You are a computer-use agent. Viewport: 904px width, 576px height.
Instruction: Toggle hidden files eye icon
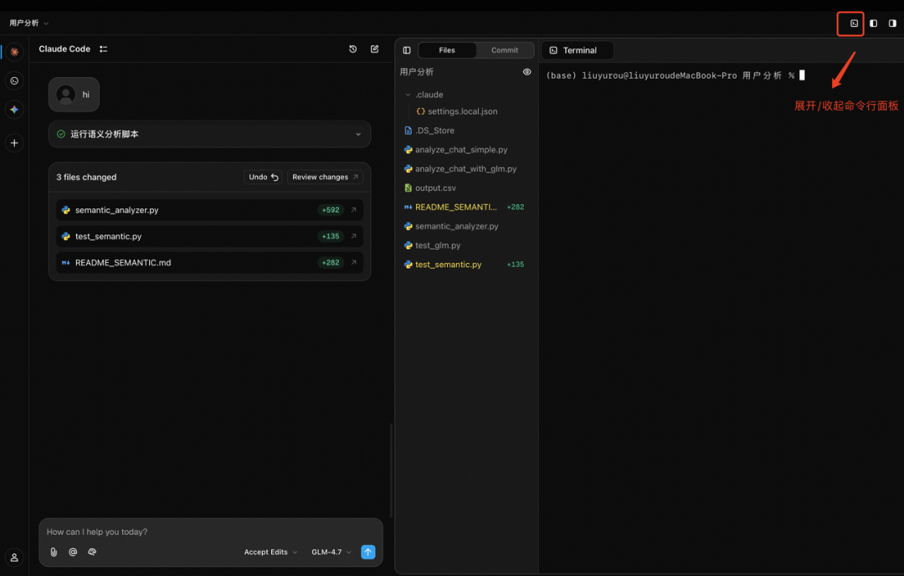[526, 72]
